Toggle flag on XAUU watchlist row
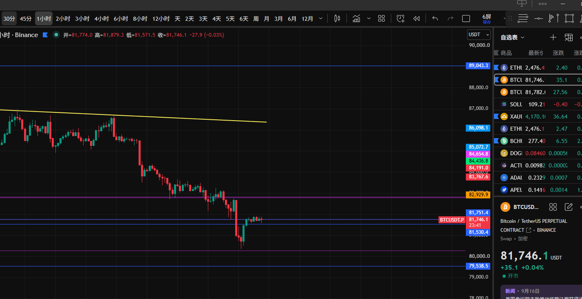 pyautogui.click(x=496, y=116)
